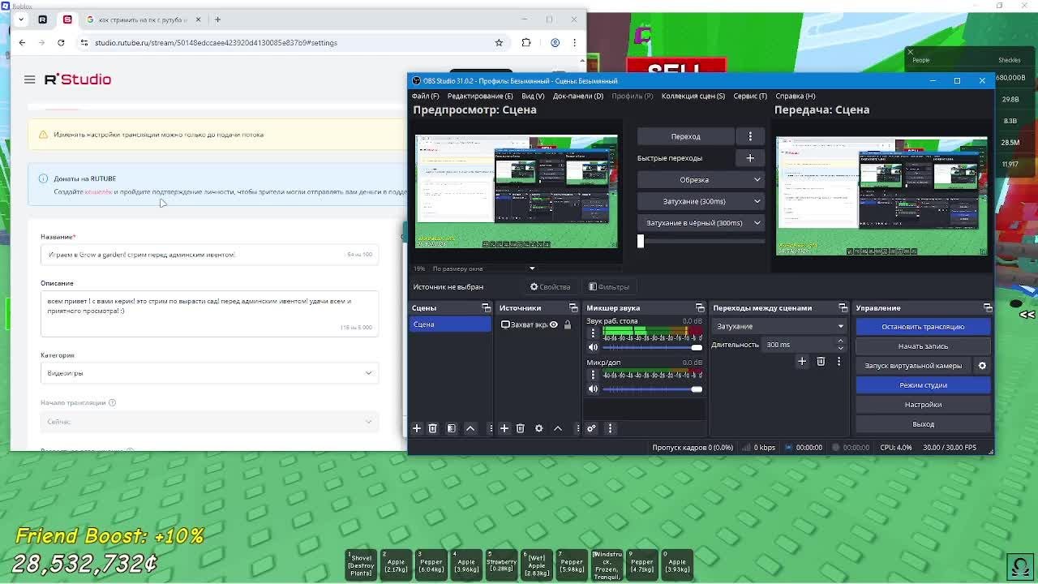Screen dimensions: 1038x584
Task: Open OBS Настройки button
Action: pos(923,405)
